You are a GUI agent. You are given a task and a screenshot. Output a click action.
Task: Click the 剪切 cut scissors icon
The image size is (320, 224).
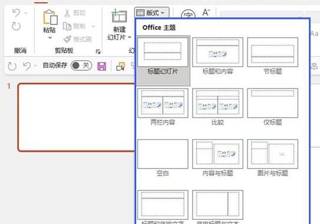click(67, 13)
